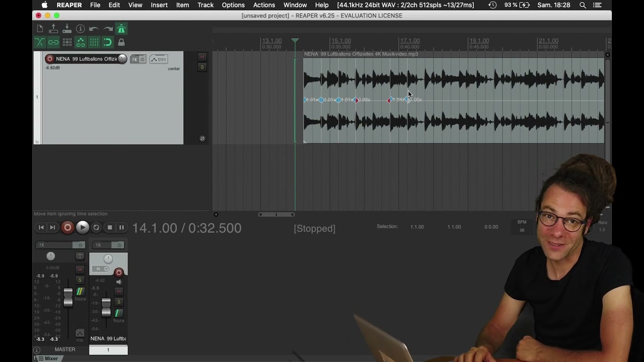Click the arrange horizontal scrollbar thumb
This screenshot has height=362, width=644.
point(276,215)
